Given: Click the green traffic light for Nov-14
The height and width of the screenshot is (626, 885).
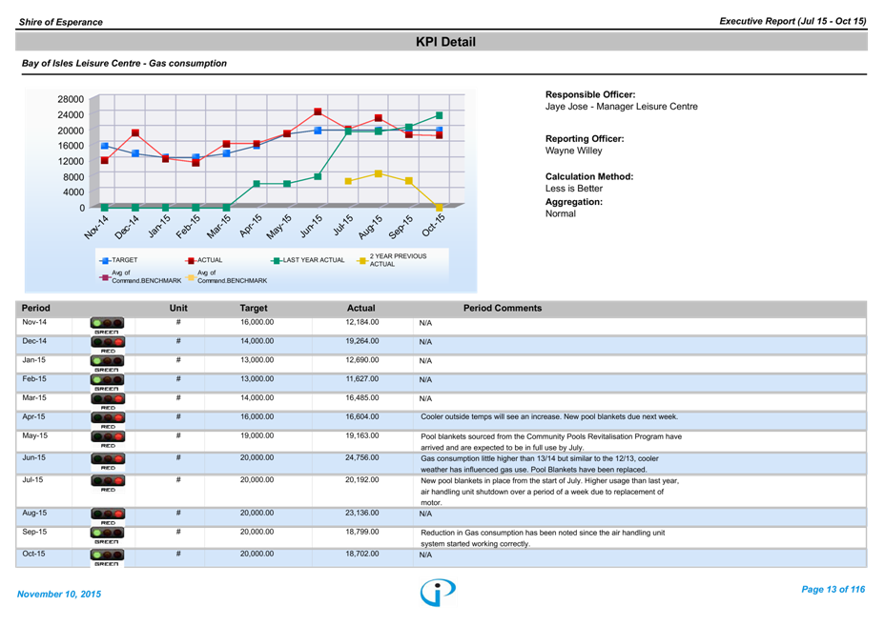Looking at the screenshot, I should pos(106,324).
